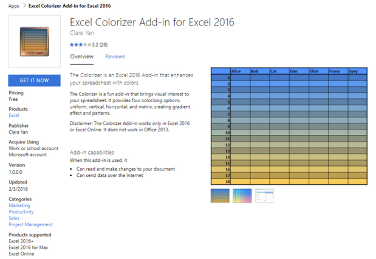
Task: Open the Project Management category link
Action: coord(31,224)
